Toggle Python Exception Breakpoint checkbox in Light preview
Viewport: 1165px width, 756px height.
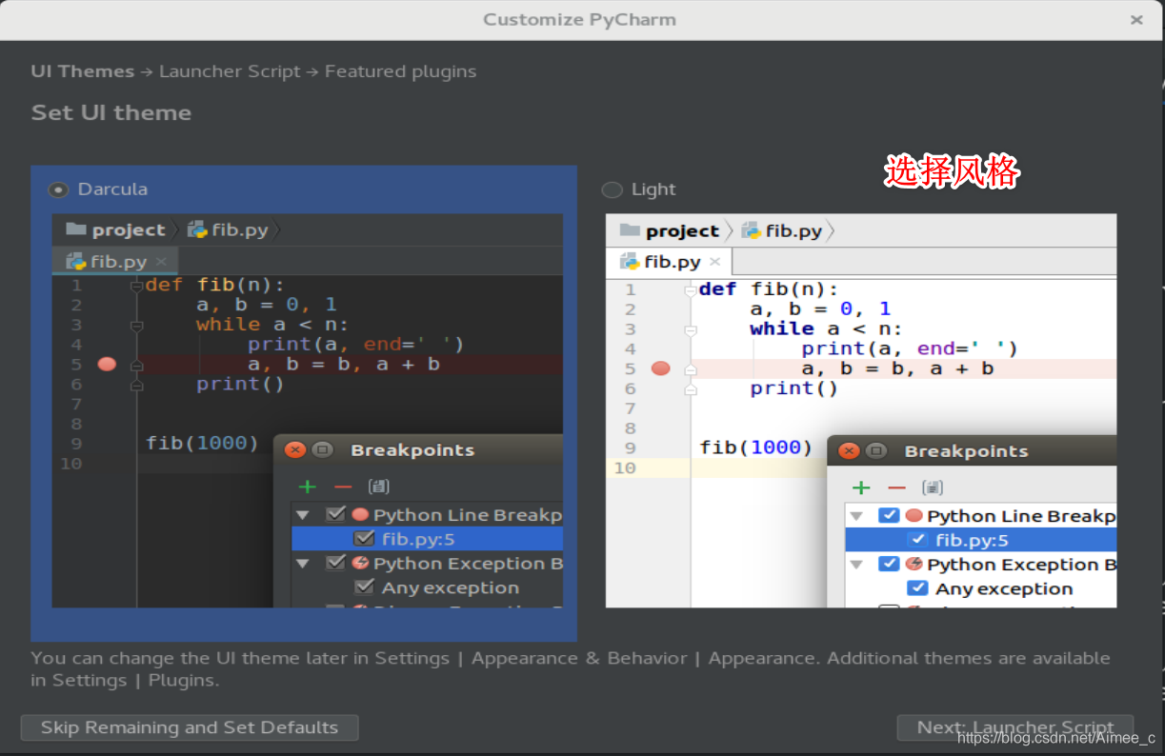[889, 564]
